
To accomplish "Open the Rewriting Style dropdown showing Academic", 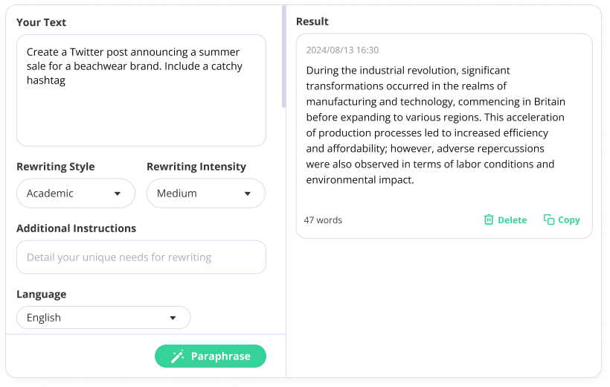I will 76,193.
